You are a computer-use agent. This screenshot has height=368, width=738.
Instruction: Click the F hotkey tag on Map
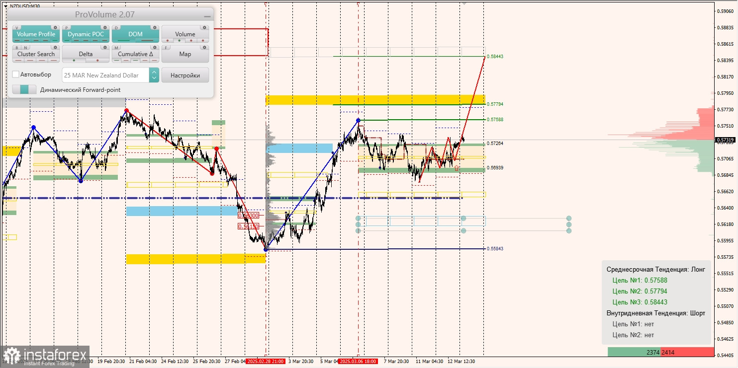(166, 48)
